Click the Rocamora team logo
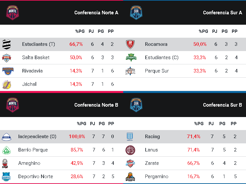Viewport: 246px width, 184px height. (x=130, y=44)
